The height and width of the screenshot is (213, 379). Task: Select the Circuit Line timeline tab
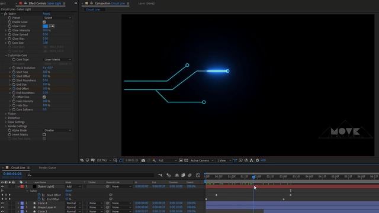tap(18, 167)
